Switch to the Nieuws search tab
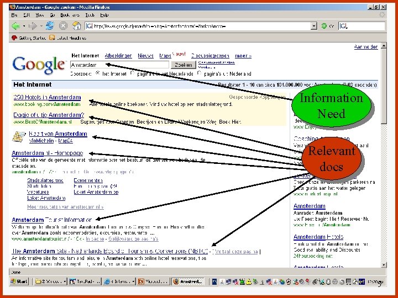This screenshot has width=398, height=298. pyautogui.click(x=146, y=56)
